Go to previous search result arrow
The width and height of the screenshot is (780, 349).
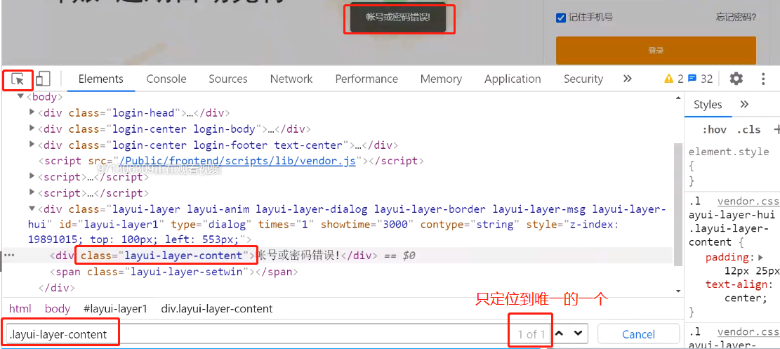[x=559, y=334]
